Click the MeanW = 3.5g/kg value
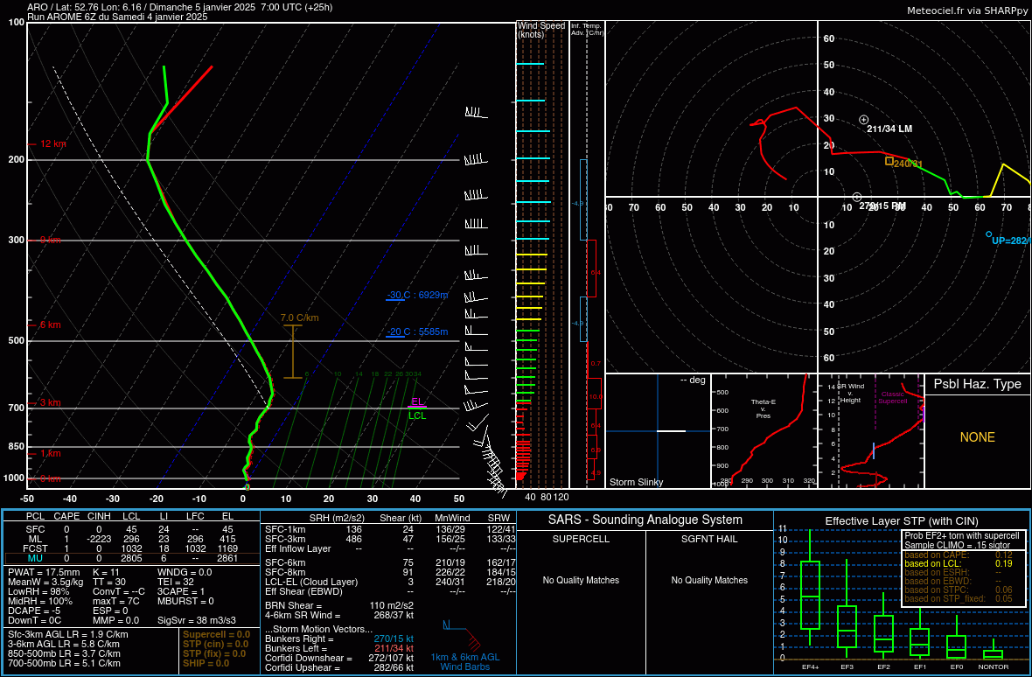 click(45, 583)
